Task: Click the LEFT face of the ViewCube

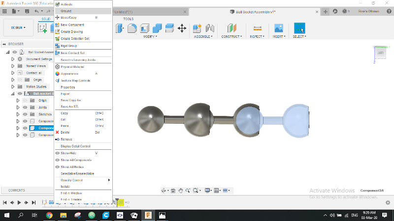Action: tap(380, 53)
